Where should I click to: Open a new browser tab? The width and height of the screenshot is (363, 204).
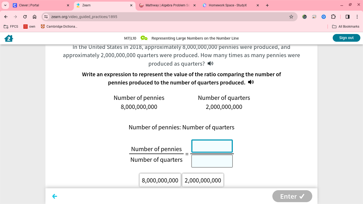click(267, 5)
